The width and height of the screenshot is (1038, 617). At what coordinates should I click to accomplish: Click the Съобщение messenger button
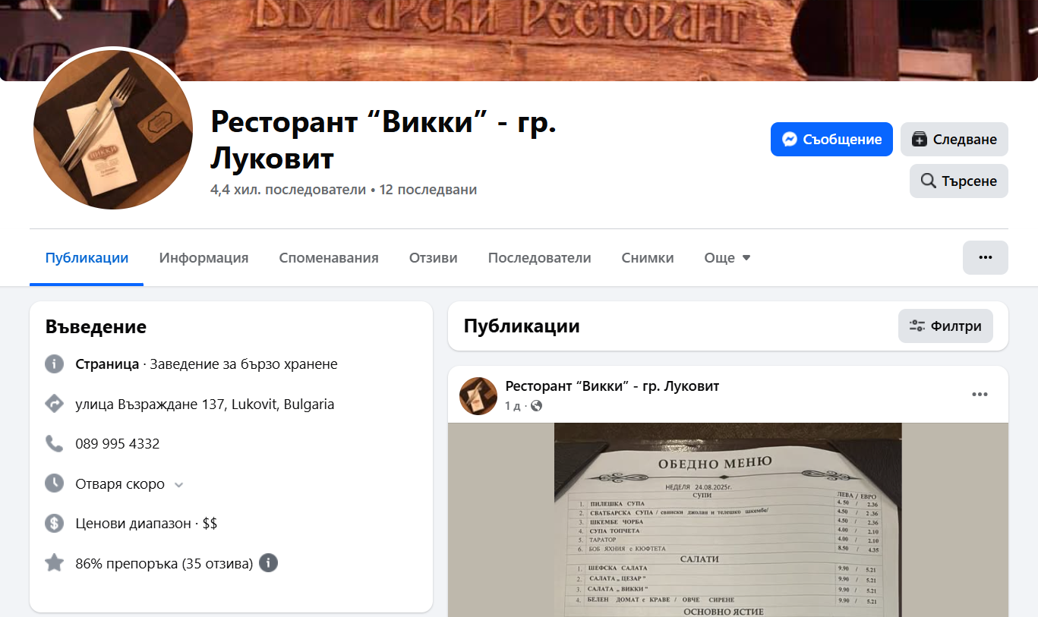(831, 140)
